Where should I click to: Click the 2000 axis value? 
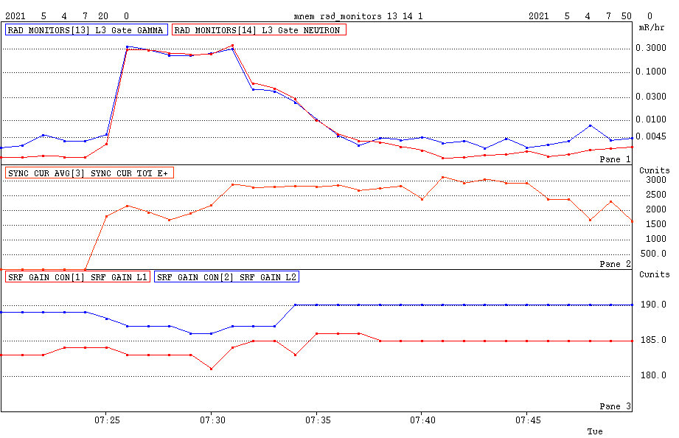click(656, 209)
